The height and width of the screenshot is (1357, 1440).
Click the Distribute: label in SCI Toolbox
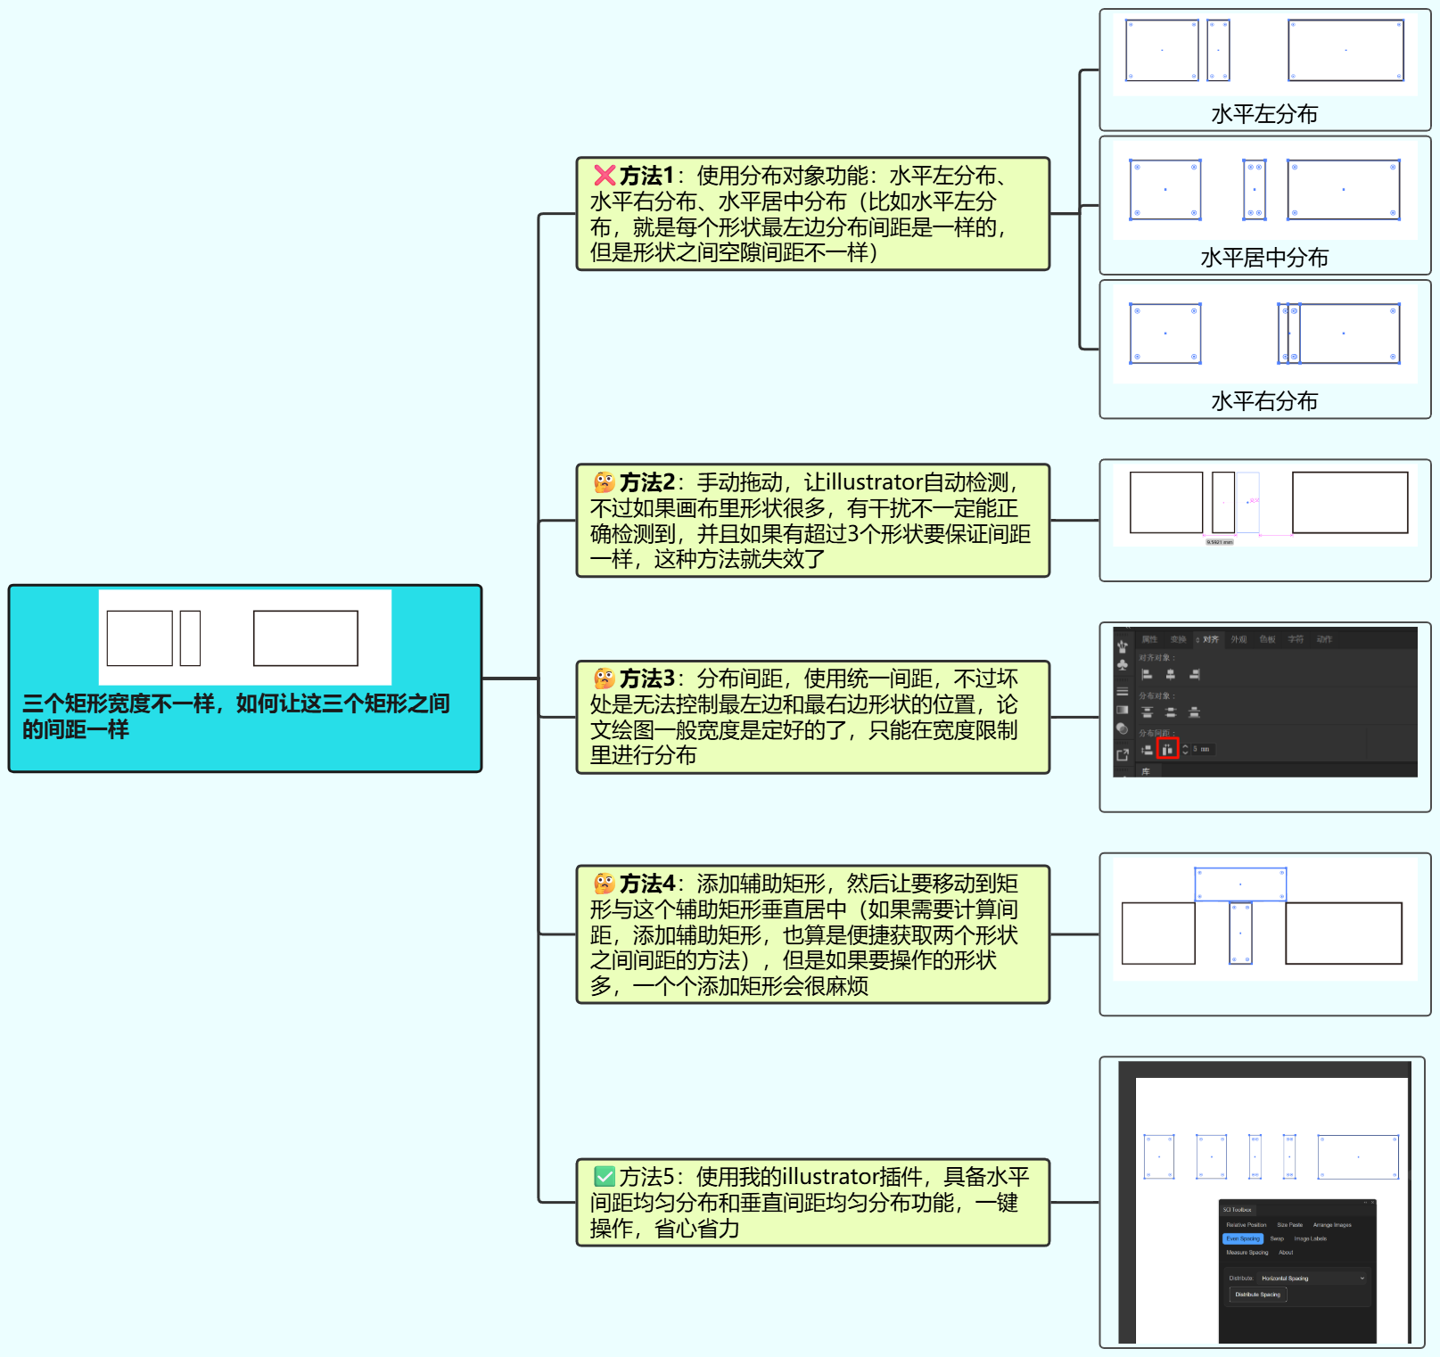click(x=1241, y=1279)
